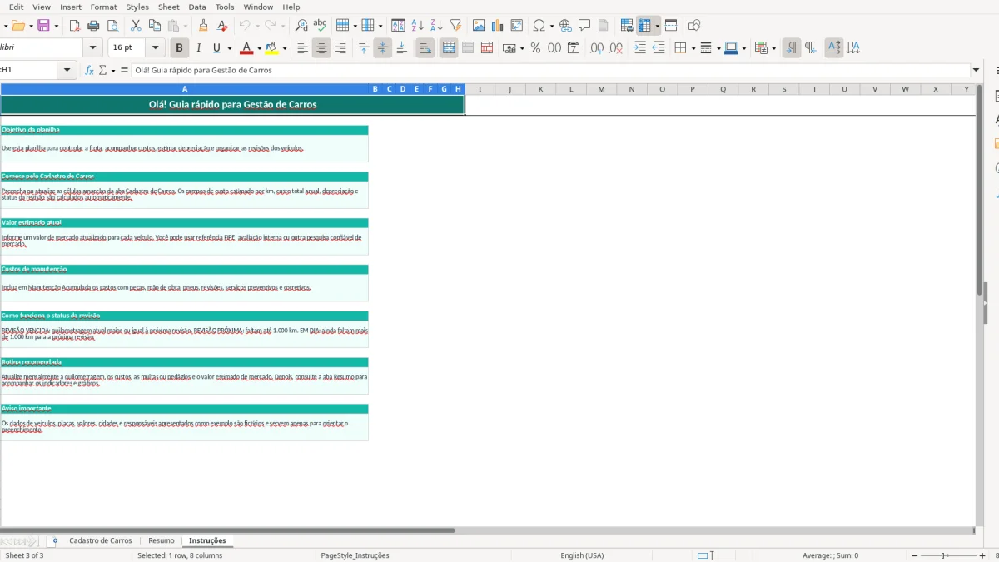Viewport: 999px width, 562px height.
Task: Open the Format menu
Action: click(104, 7)
